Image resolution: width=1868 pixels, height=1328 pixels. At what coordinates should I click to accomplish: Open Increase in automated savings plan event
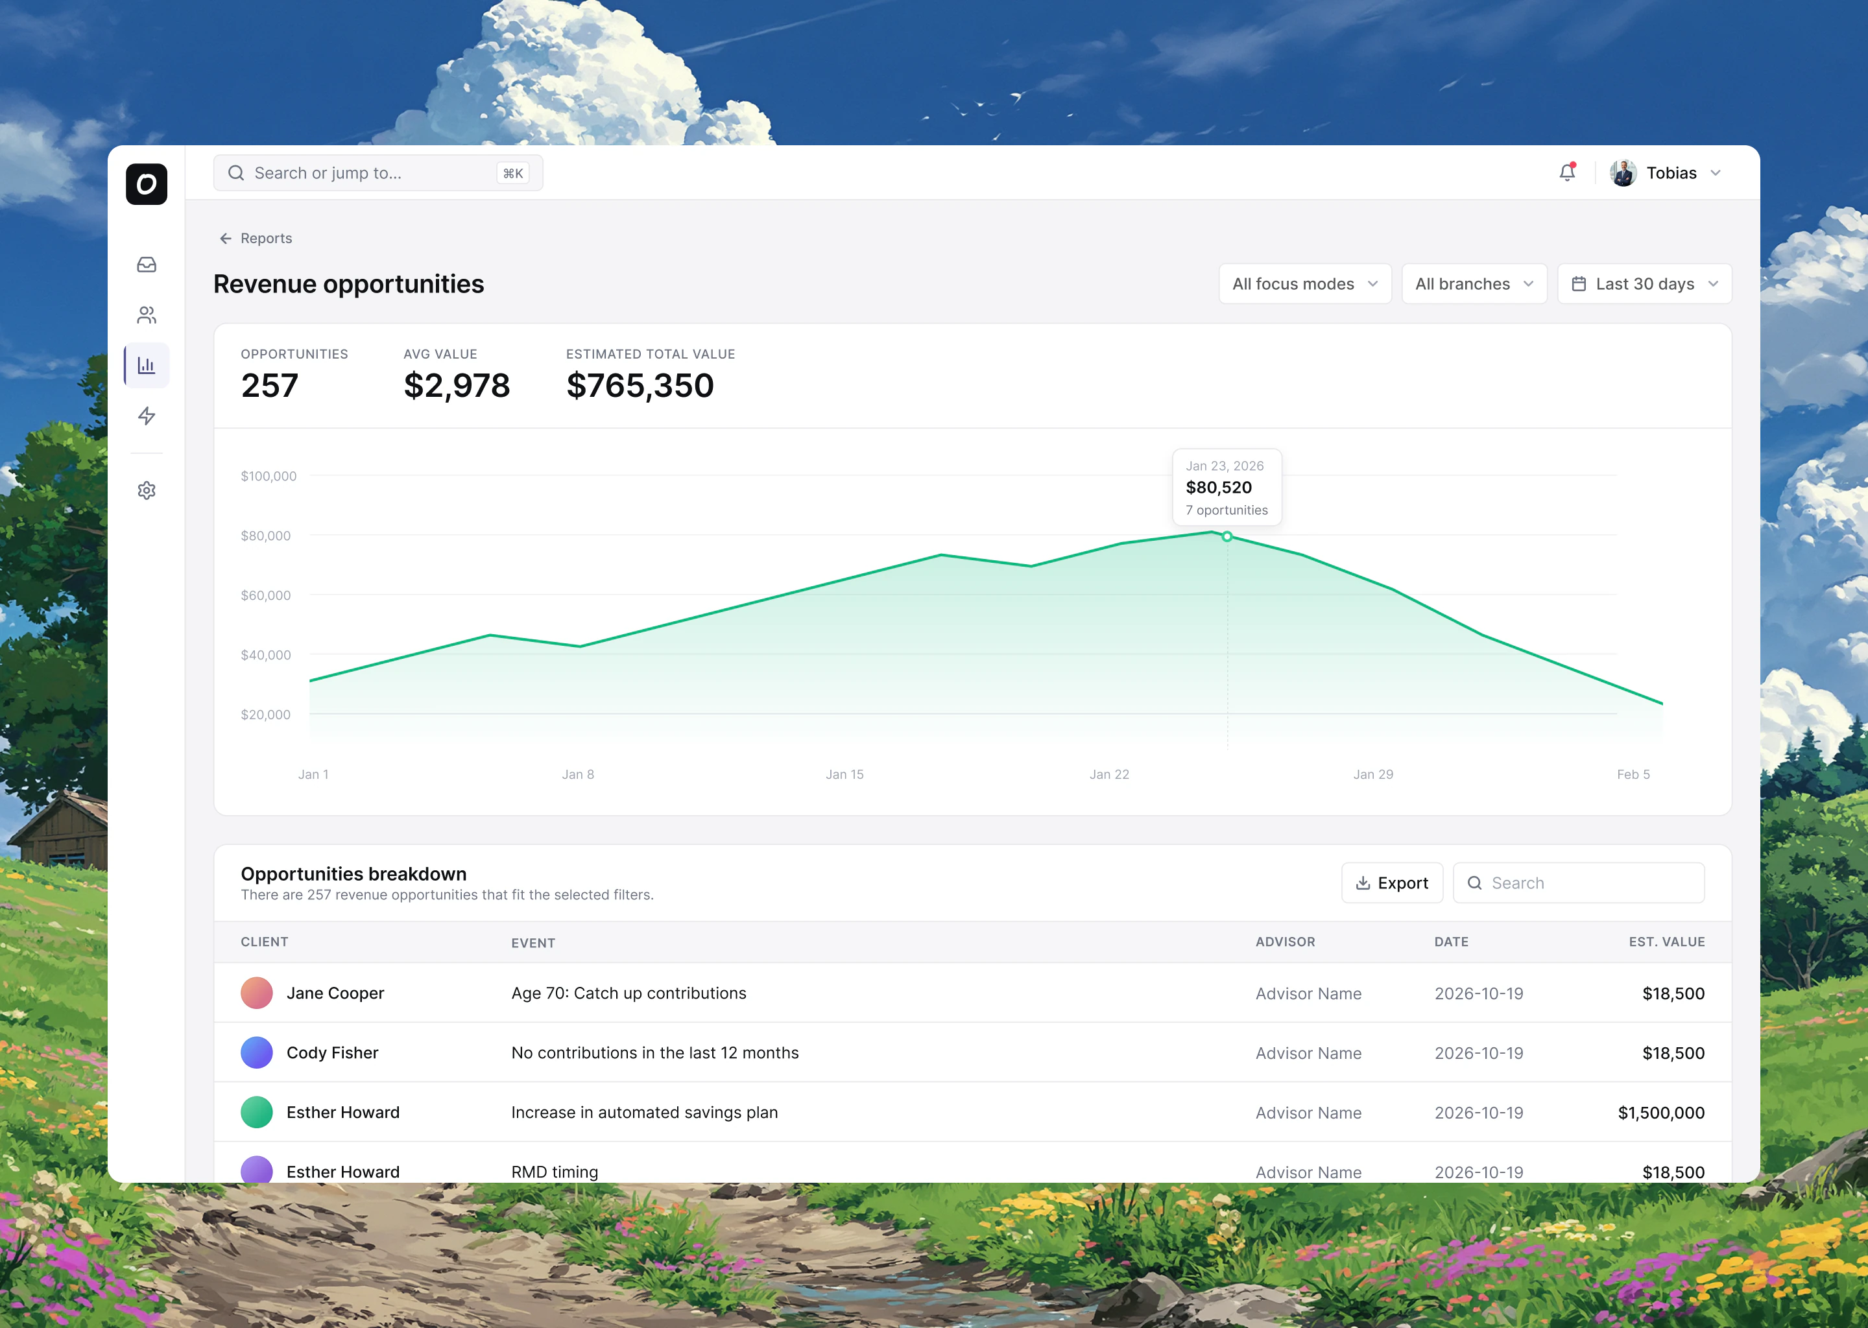(645, 1112)
